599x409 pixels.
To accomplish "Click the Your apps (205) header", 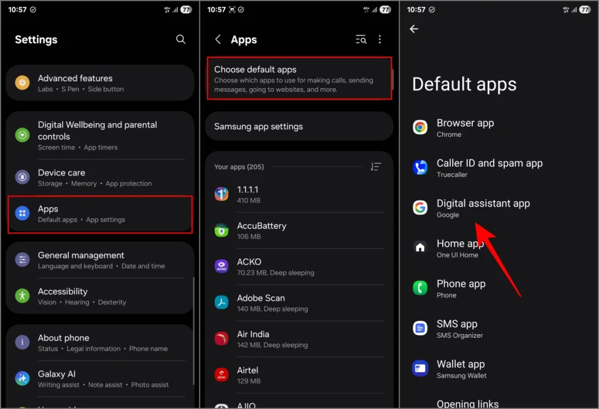I will [x=239, y=167].
